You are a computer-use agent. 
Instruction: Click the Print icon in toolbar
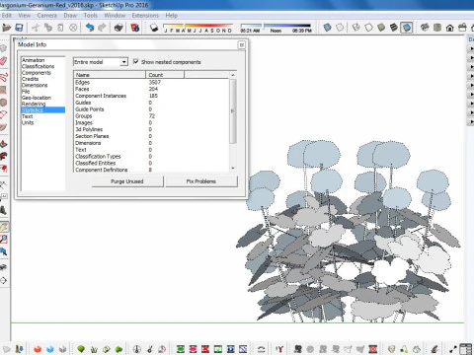118,28
